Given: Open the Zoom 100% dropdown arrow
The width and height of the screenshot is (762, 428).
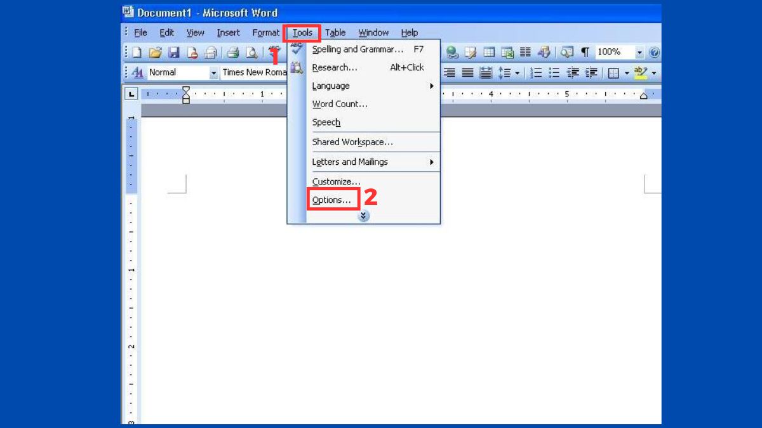Looking at the screenshot, I should click(x=639, y=52).
